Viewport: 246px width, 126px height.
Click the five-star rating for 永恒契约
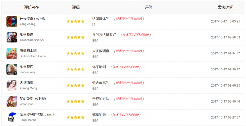75,69
